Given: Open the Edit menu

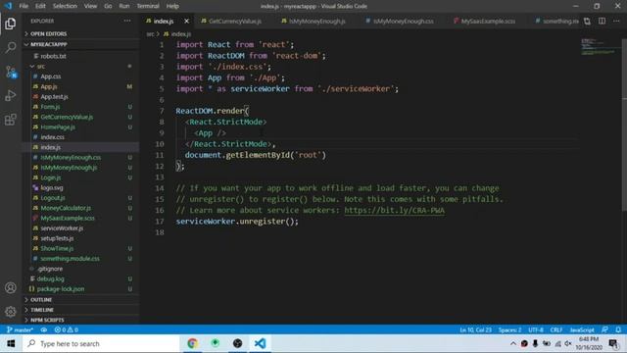Looking at the screenshot, I should pyautogui.click(x=40, y=6).
